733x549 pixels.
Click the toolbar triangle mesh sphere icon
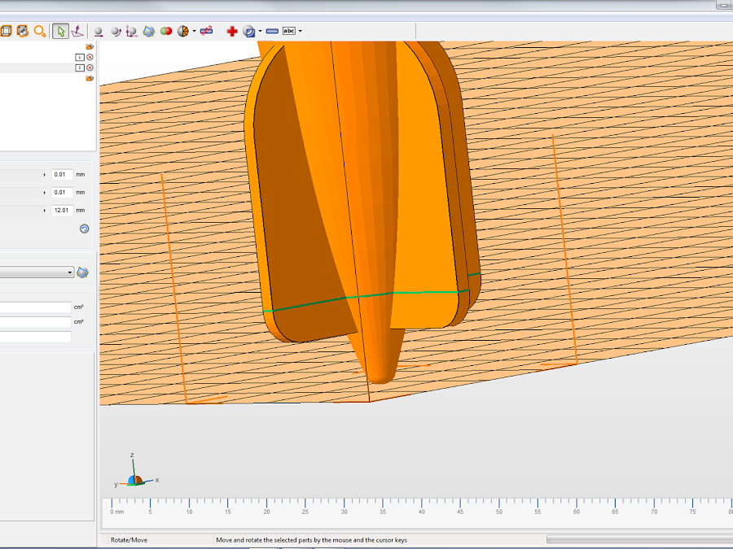149,31
